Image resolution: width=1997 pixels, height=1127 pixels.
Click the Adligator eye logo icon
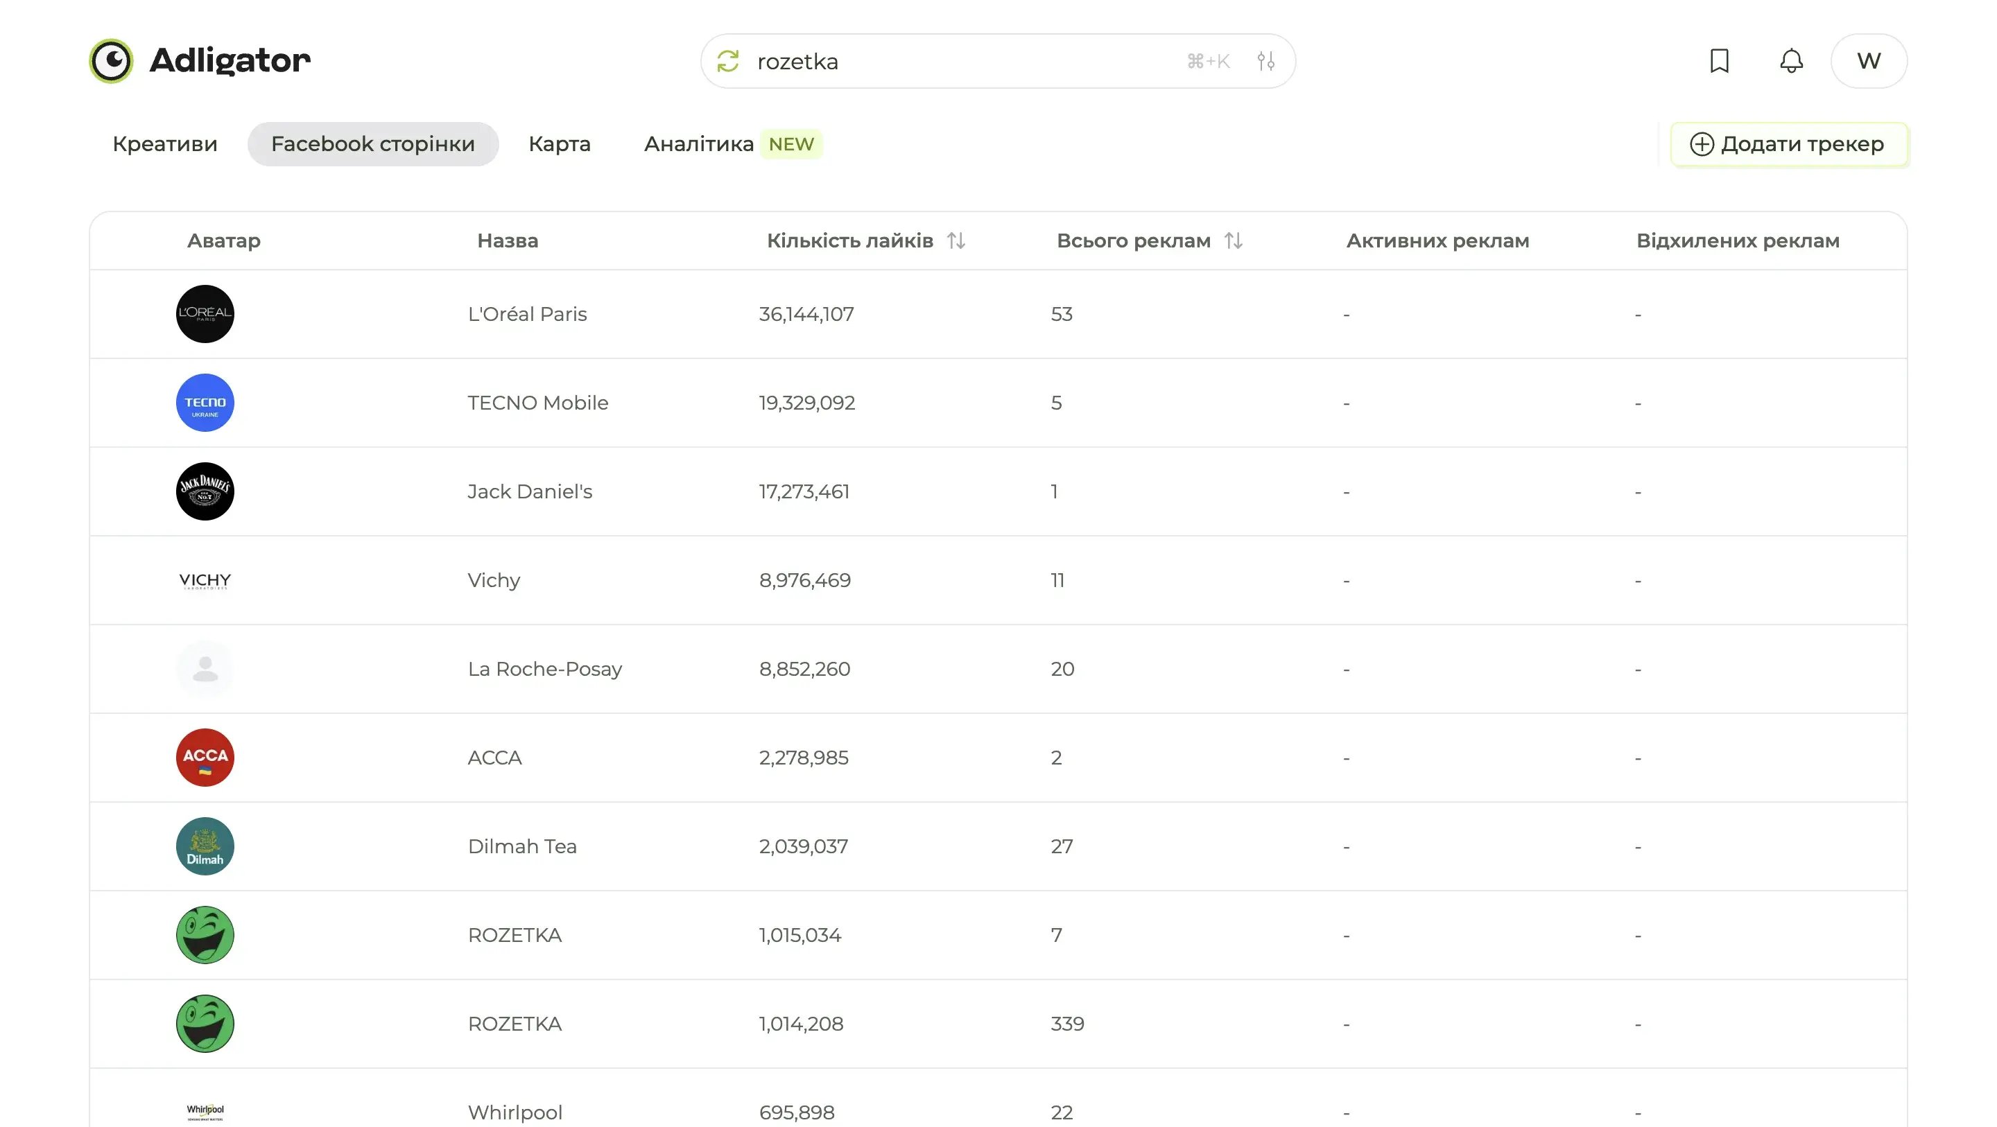pos(111,60)
